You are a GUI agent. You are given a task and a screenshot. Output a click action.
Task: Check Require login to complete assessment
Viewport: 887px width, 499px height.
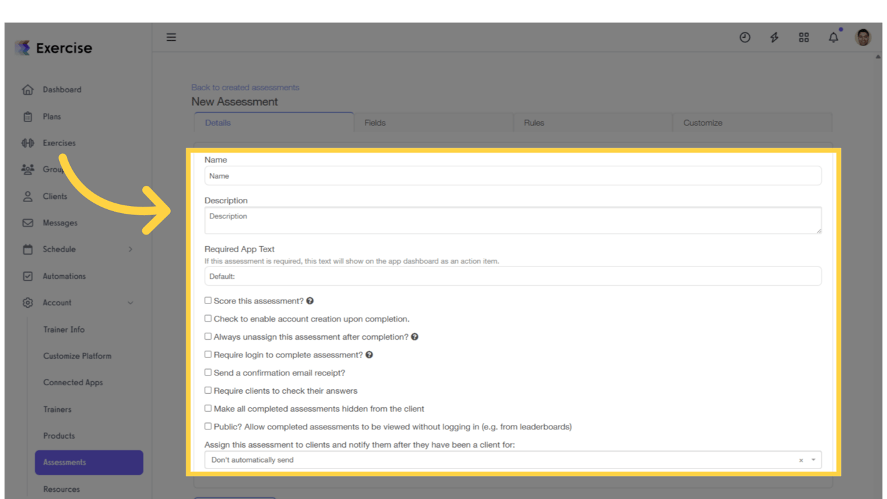point(208,354)
